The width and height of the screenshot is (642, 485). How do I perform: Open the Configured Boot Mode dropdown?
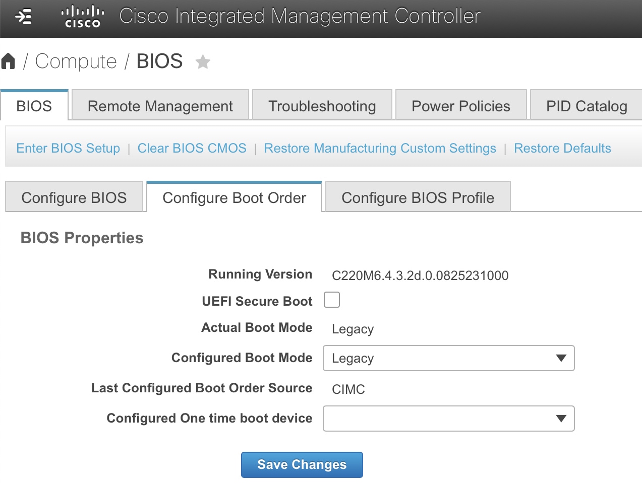[x=448, y=358]
